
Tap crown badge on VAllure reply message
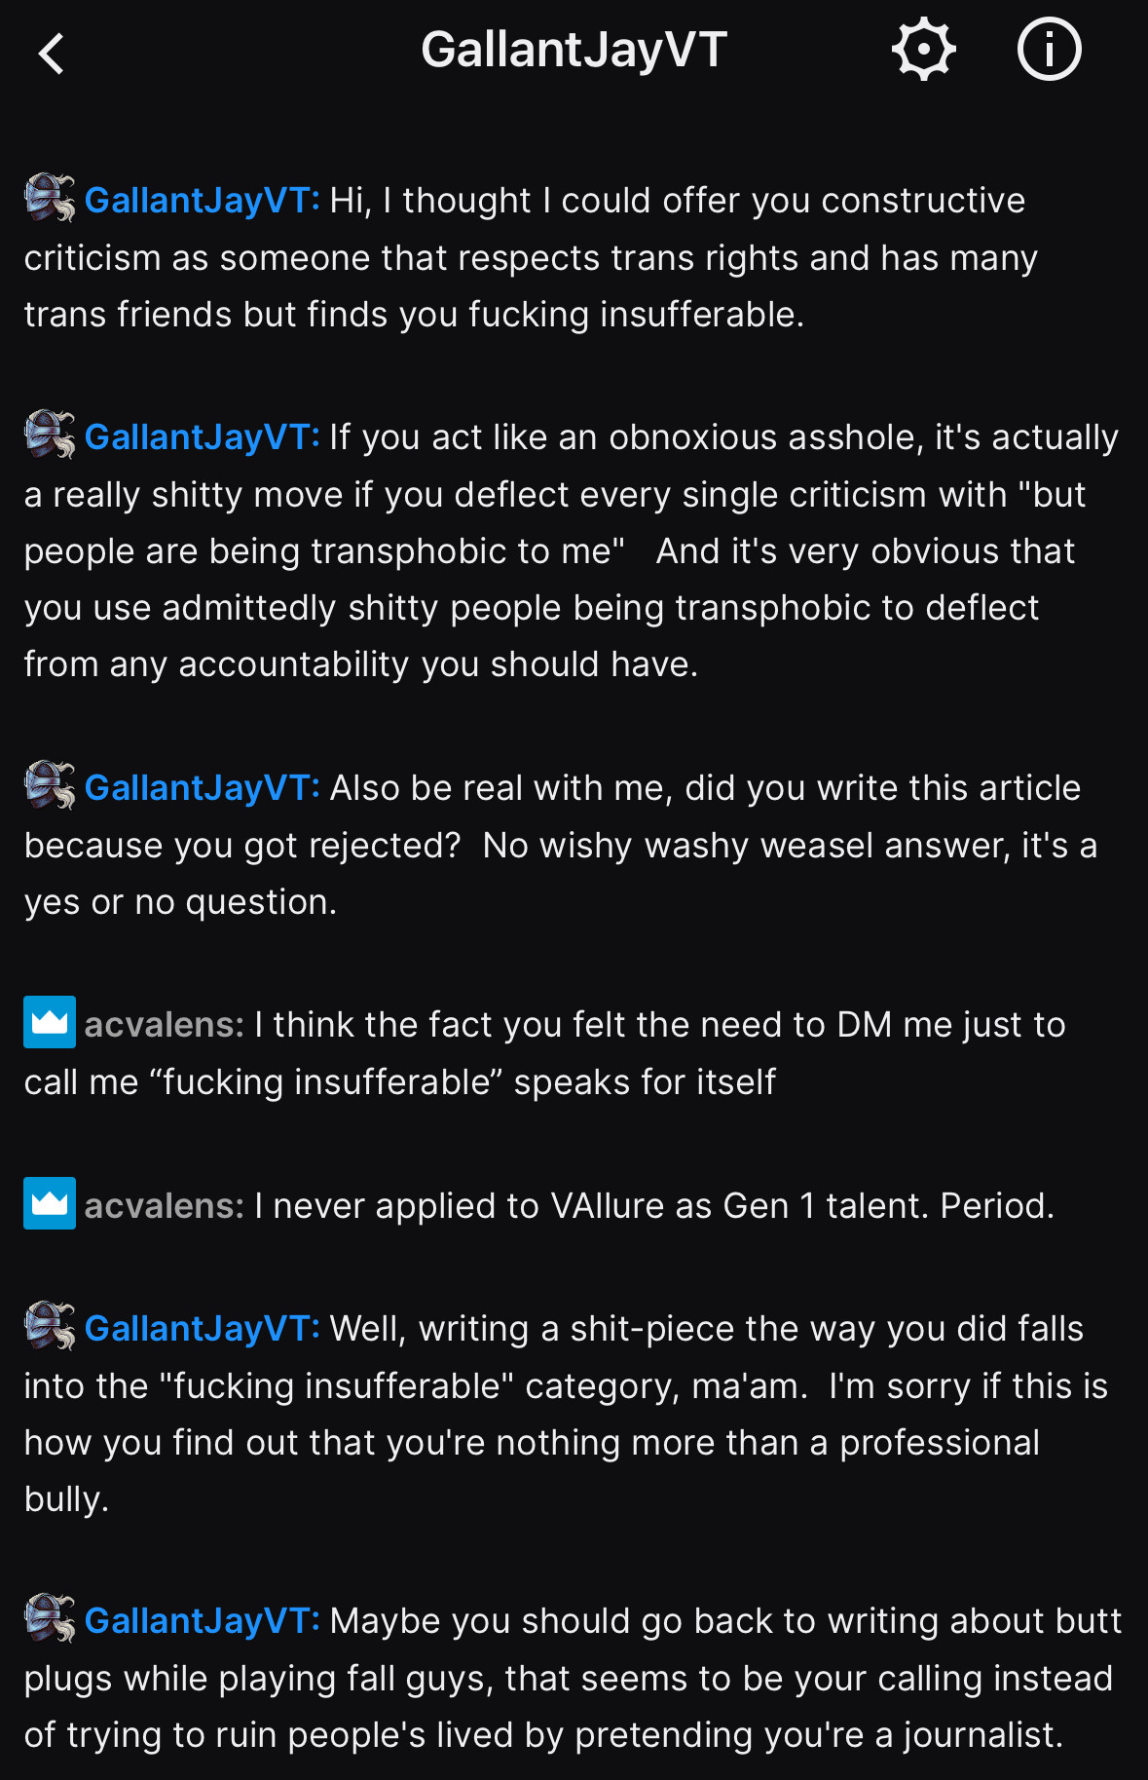[50, 1203]
